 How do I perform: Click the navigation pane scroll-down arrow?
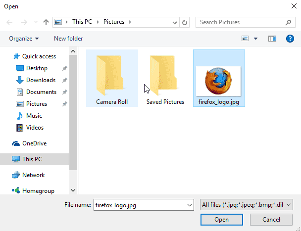(x=73, y=190)
